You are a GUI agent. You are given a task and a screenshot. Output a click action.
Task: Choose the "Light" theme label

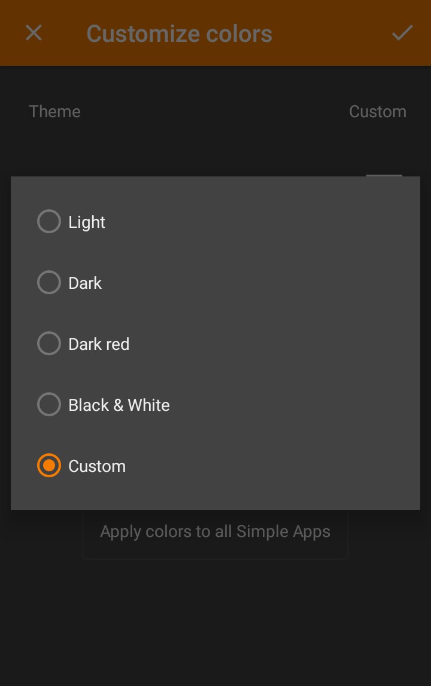pos(87,222)
